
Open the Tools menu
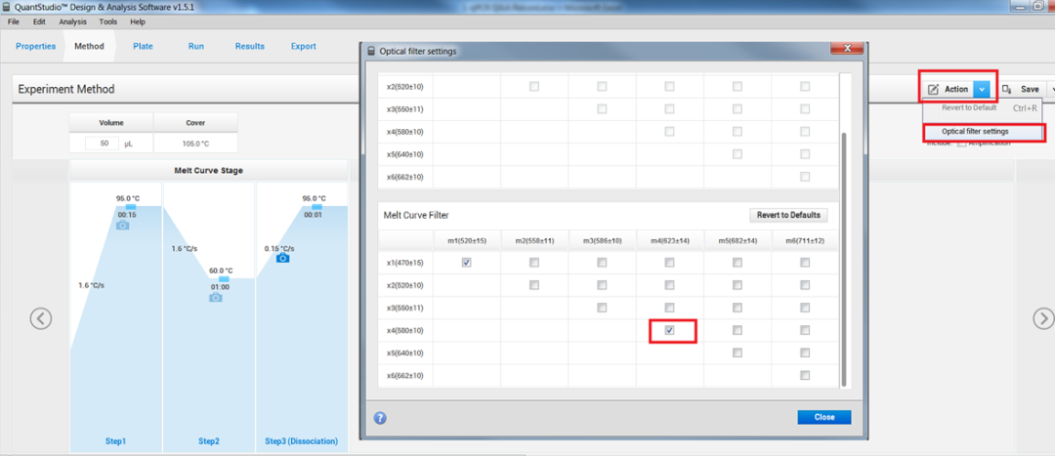pyautogui.click(x=107, y=21)
